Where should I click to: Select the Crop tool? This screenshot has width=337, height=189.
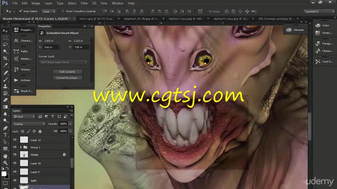(5, 58)
